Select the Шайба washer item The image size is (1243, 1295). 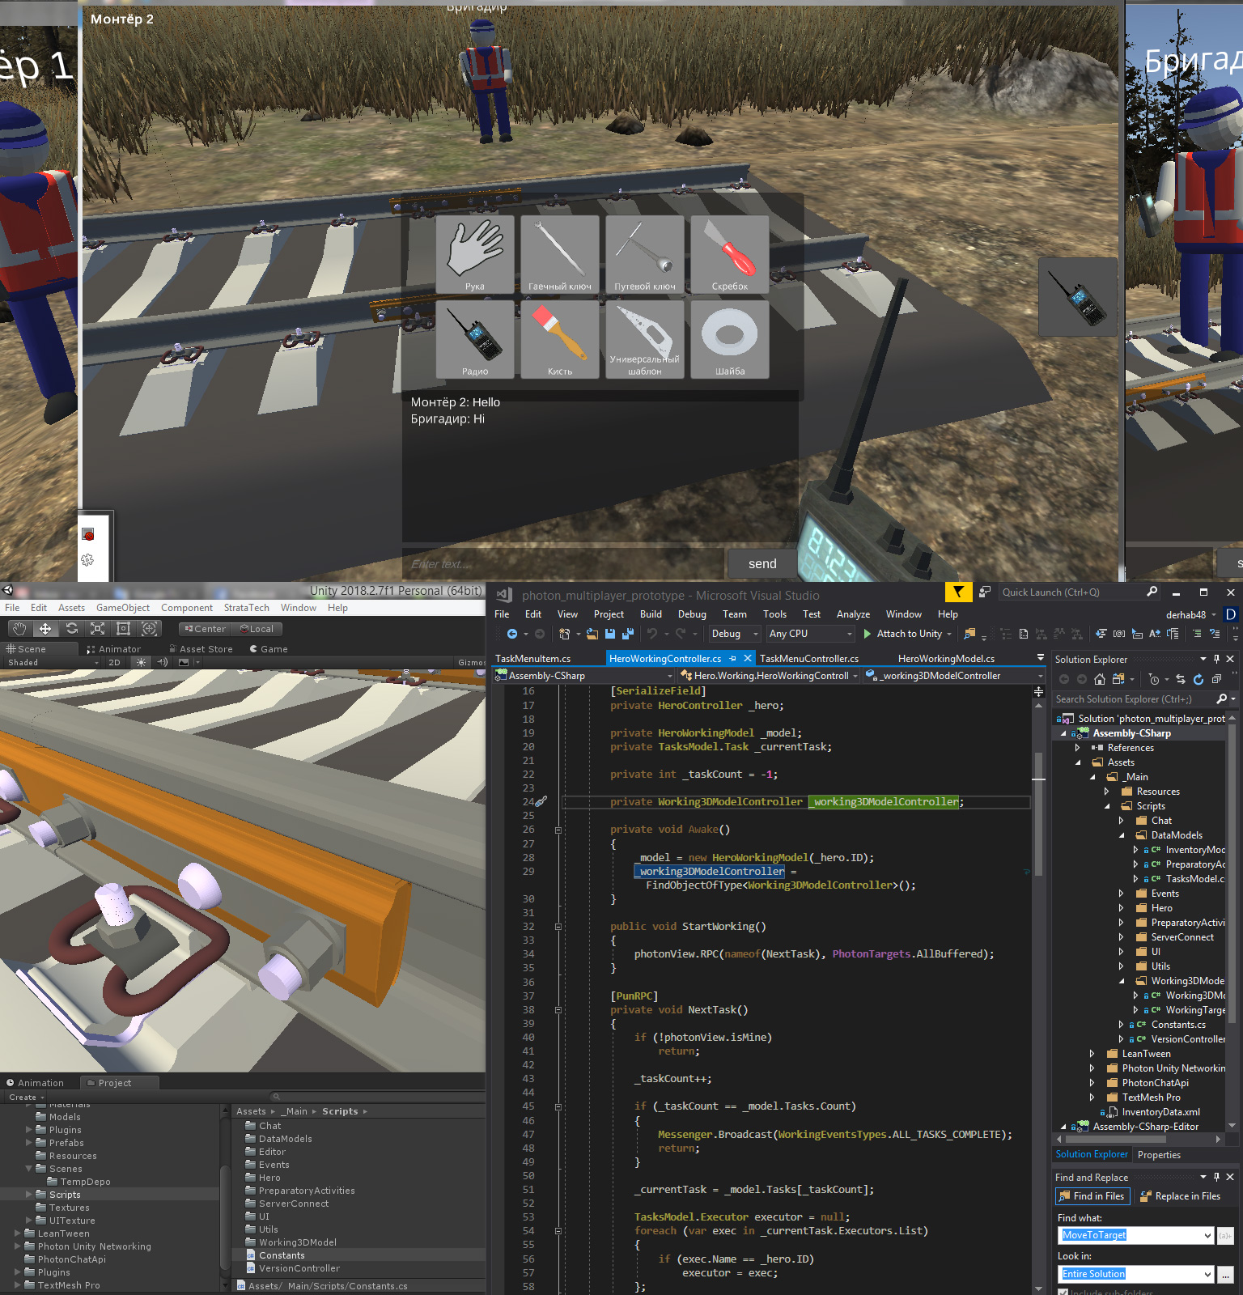coord(730,339)
